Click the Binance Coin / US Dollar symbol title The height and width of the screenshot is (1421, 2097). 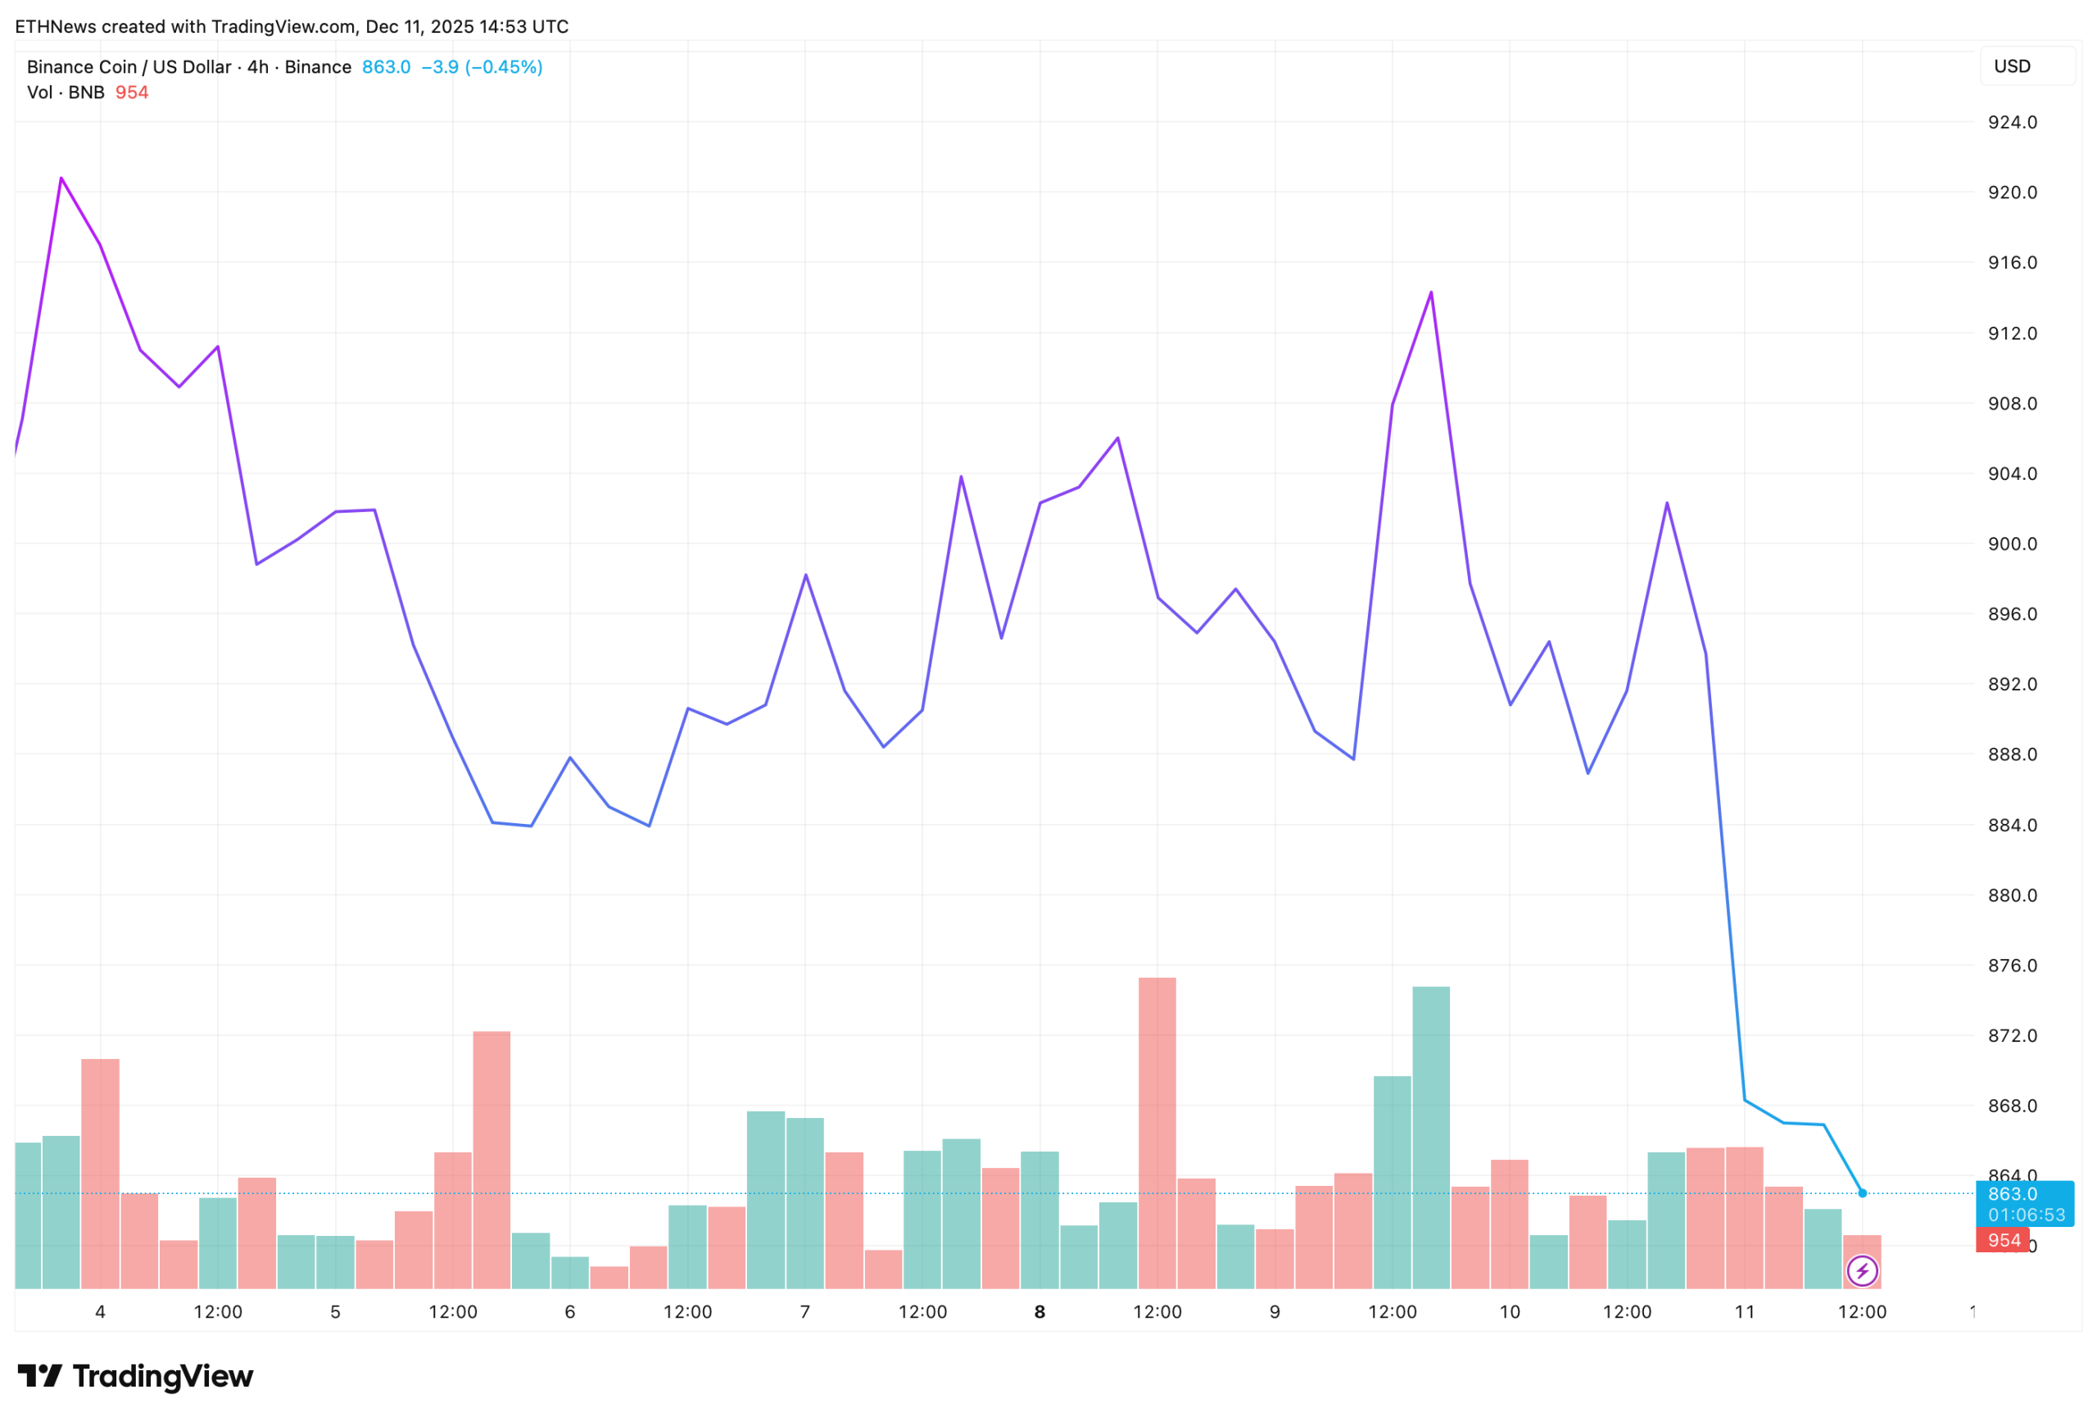(128, 67)
